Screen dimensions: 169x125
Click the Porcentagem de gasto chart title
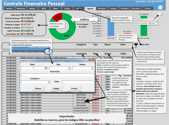pyautogui.click(x=82, y=25)
